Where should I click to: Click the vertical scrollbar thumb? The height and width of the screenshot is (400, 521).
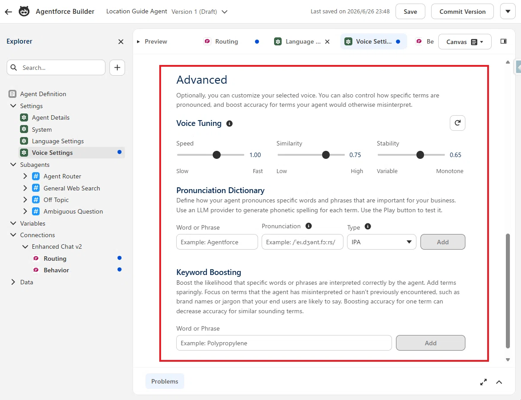[508, 291]
